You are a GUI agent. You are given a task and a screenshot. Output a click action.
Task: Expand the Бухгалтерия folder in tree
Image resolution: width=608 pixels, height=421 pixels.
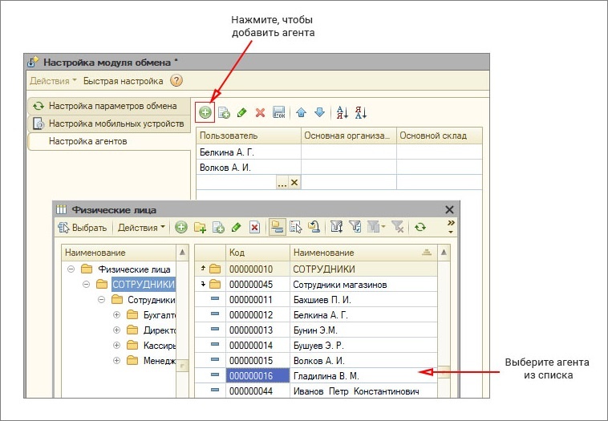[x=116, y=314]
